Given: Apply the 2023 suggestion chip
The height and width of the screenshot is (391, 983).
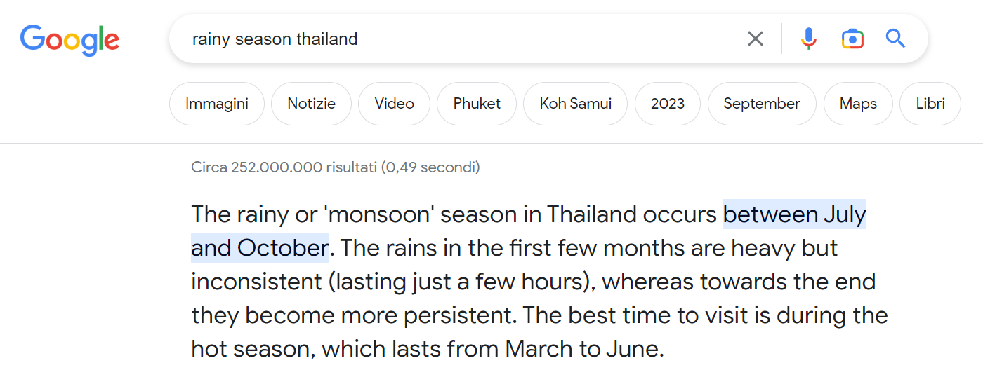Looking at the screenshot, I should (x=667, y=104).
